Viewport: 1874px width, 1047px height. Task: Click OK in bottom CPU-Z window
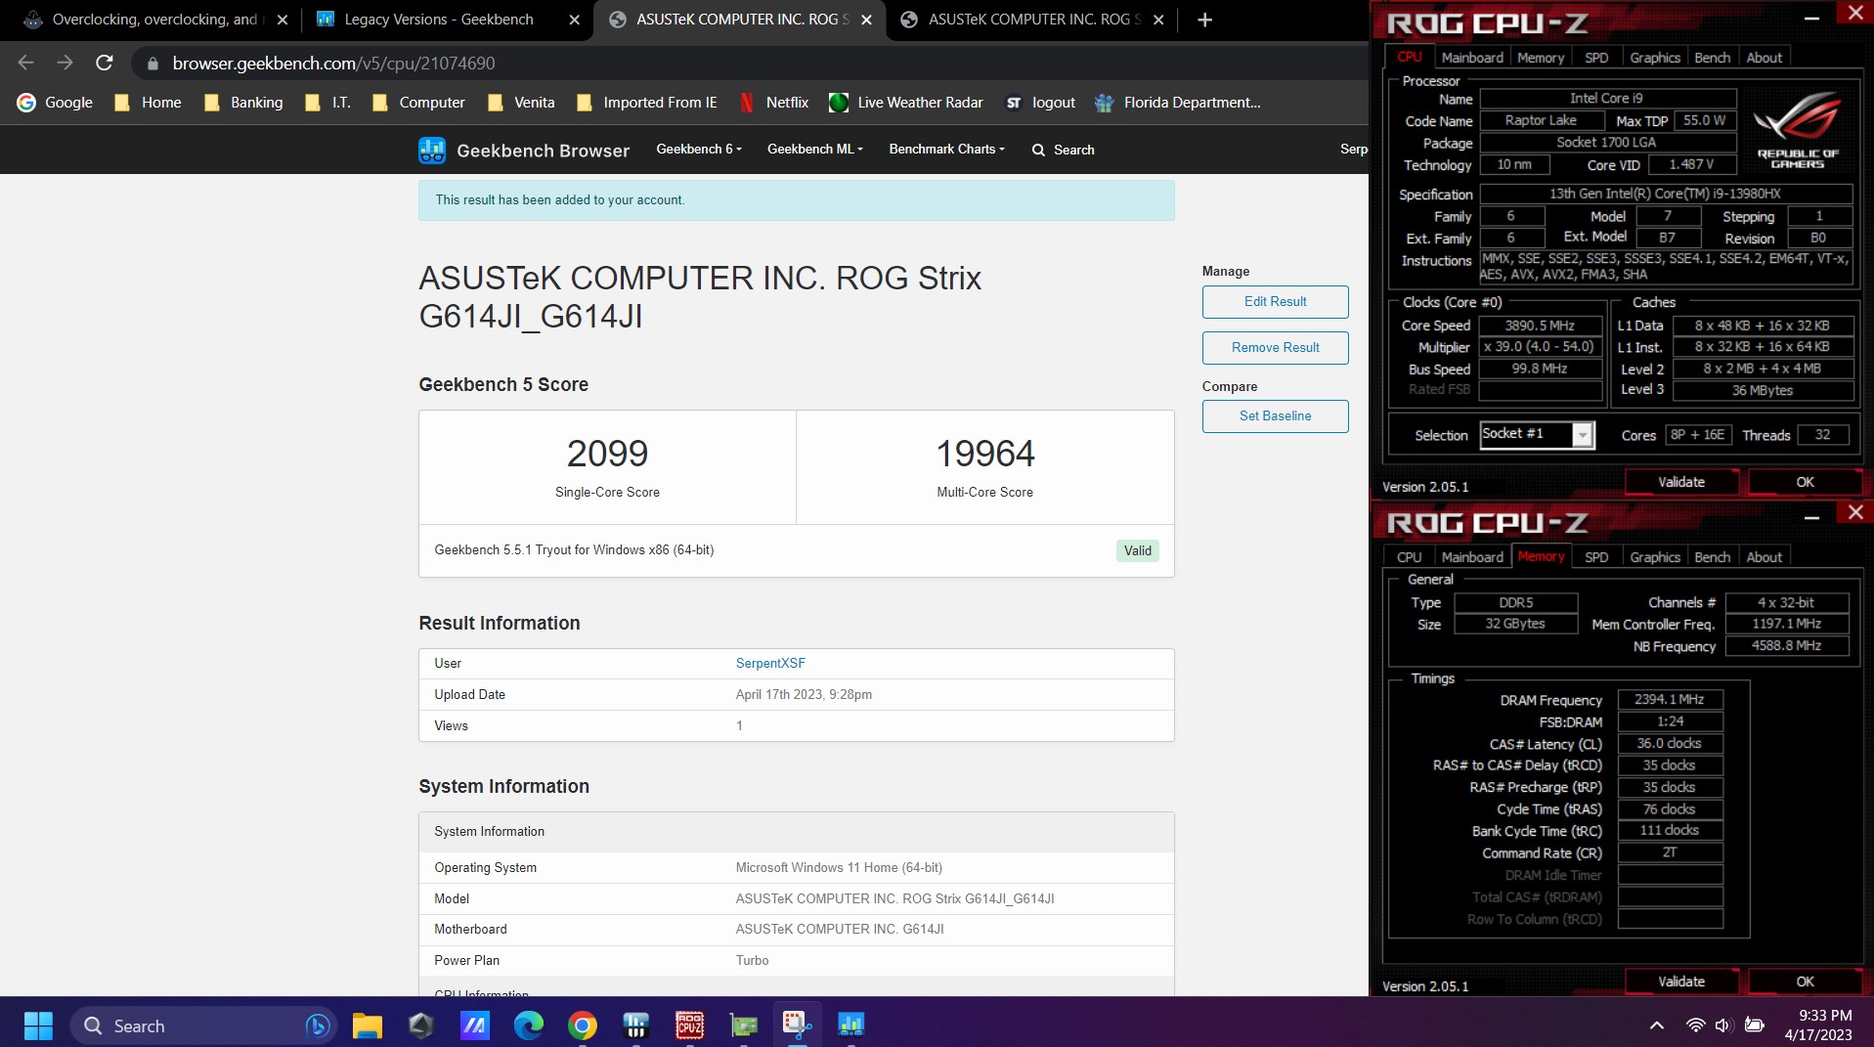click(1805, 982)
